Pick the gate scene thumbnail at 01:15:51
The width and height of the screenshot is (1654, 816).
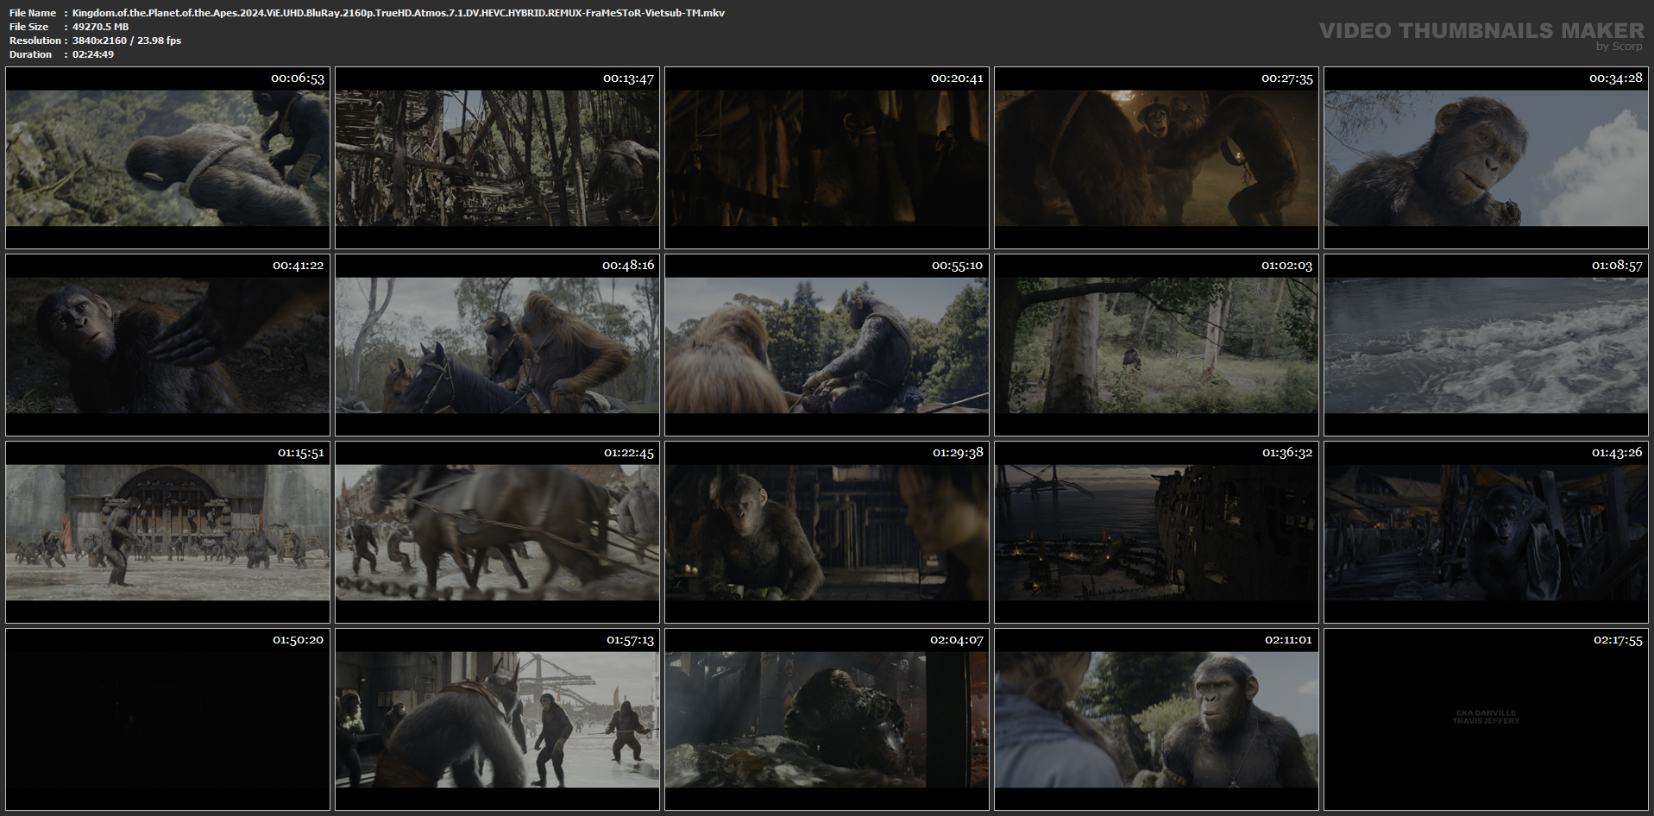coord(167,532)
